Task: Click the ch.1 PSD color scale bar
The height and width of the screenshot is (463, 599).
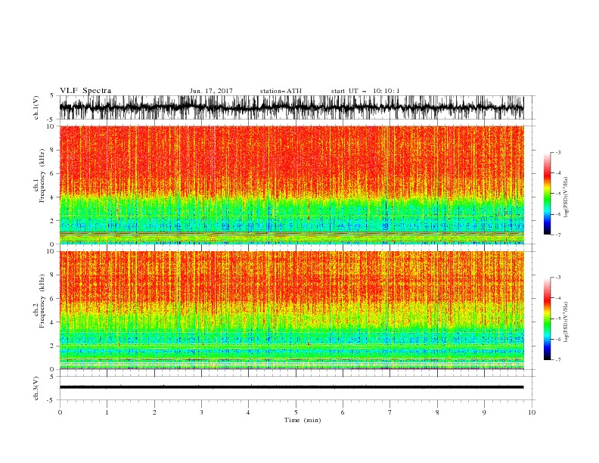Action: 547,194
